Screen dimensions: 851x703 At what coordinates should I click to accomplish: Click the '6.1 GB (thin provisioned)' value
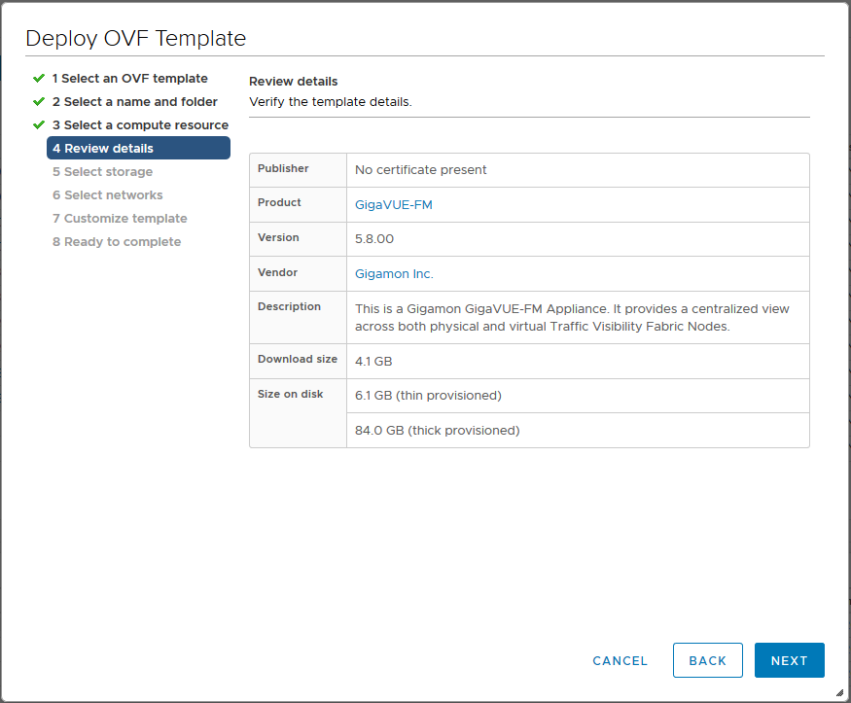(428, 396)
